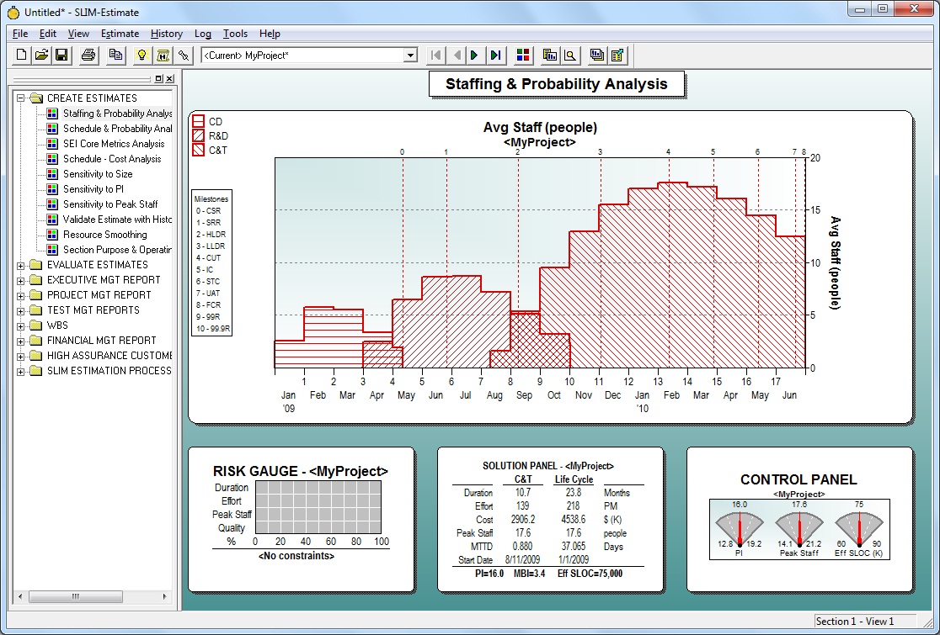
Task: Copy view using the copy pages icon
Action: click(115, 55)
